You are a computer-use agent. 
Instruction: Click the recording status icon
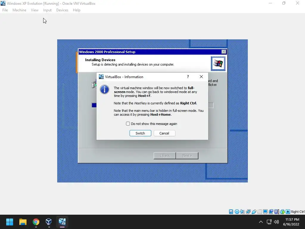[x=271, y=212]
